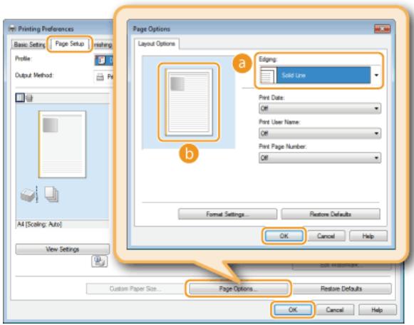
Task: Select Solid Line in Edging combo box
Action: [x=320, y=76]
